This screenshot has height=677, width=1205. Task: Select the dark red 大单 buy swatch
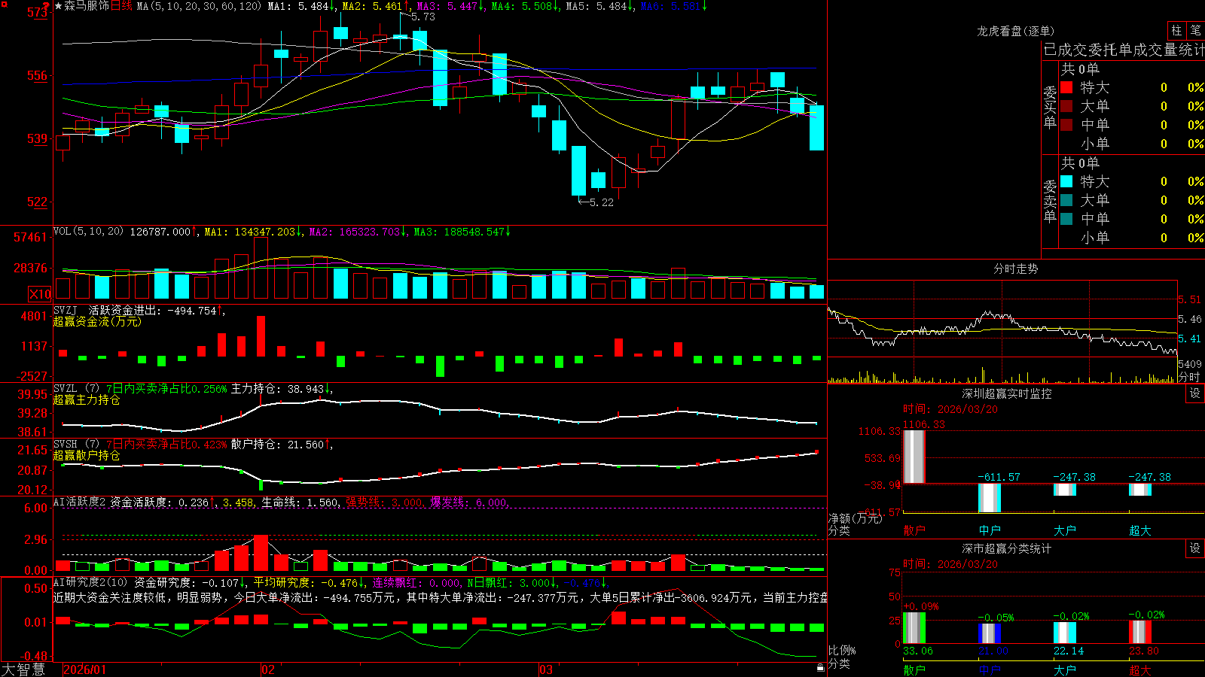pyautogui.click(x=1066, y=106)
